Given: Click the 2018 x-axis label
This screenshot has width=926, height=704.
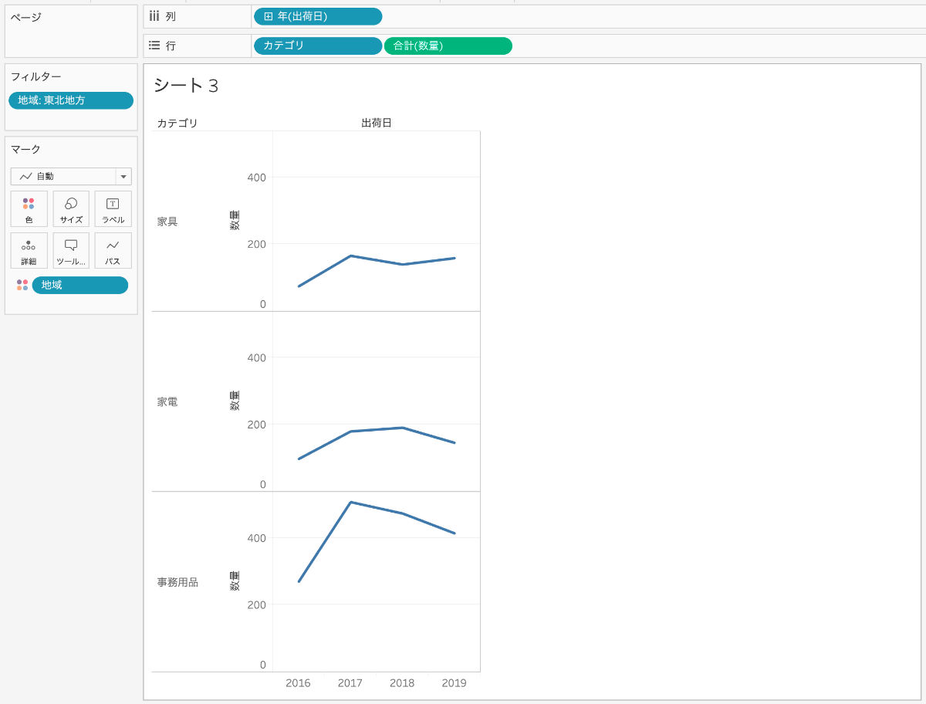Looking at the screenshot, I should coord(402,683).
